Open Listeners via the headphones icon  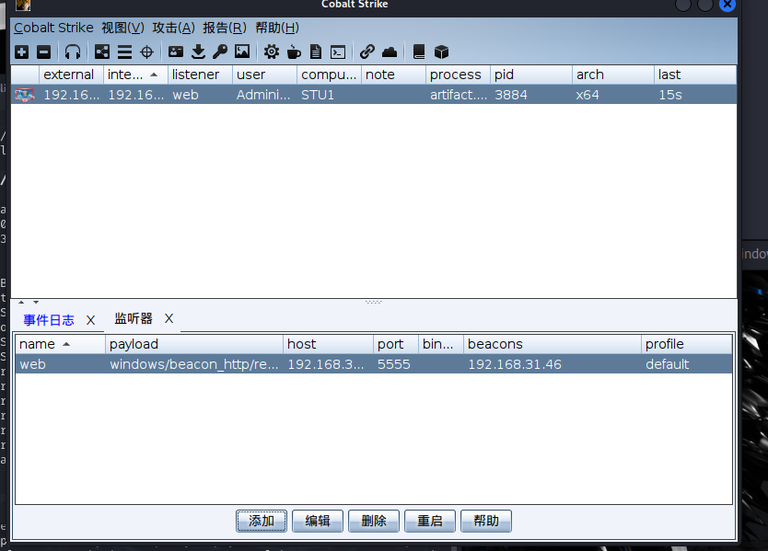73,52
